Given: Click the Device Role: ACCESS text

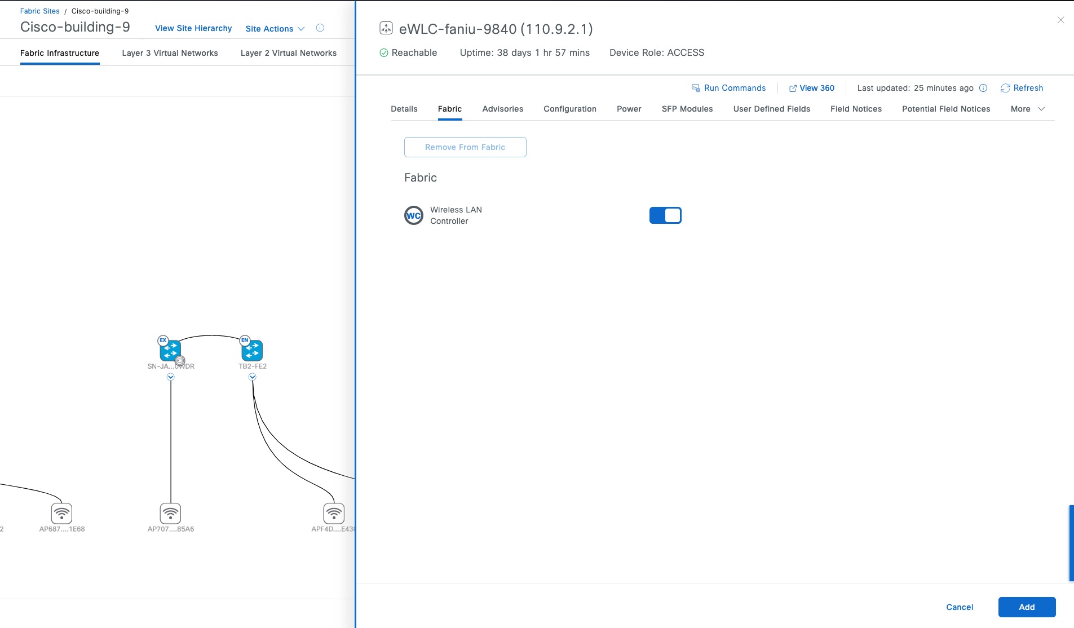Looking at the screenshot, I should [x=657, y=52].
